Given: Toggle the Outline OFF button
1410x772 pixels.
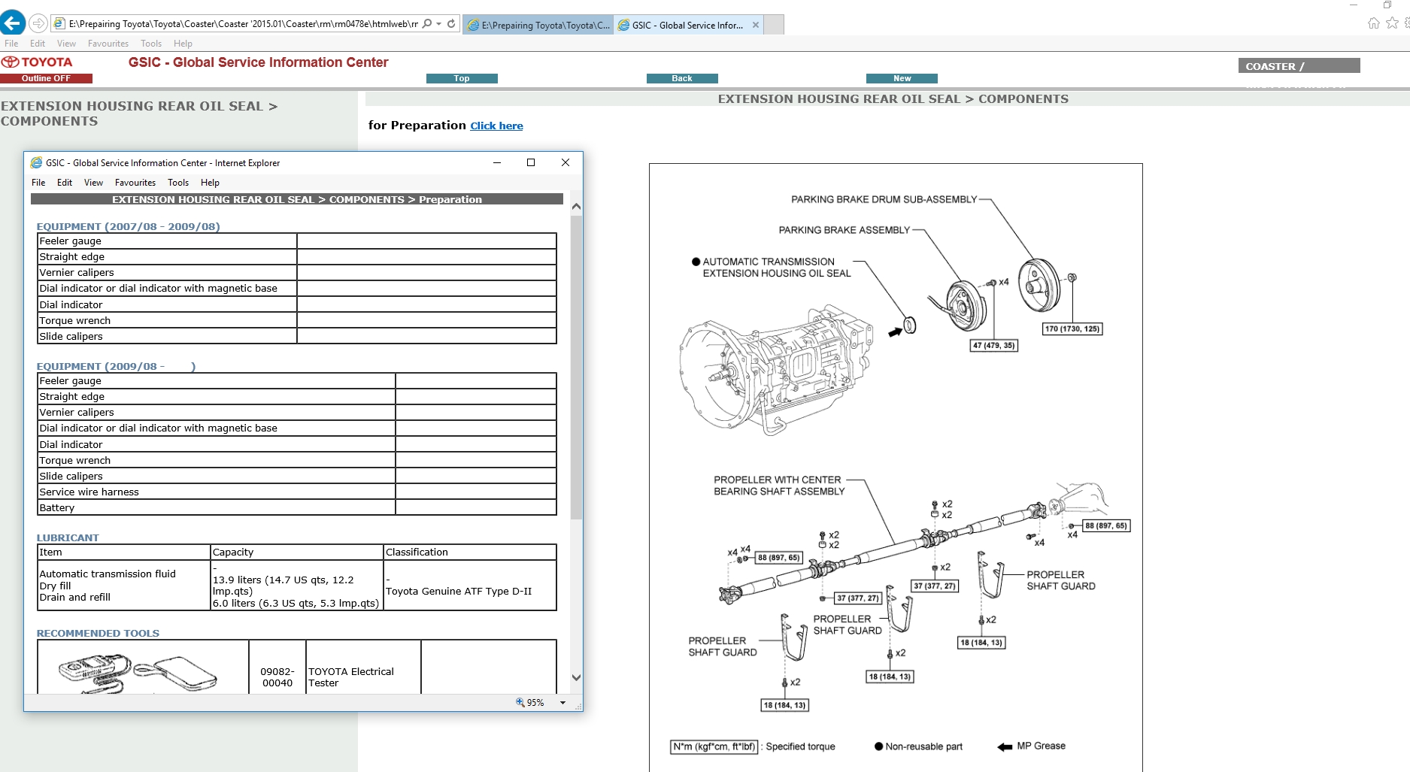Looking at the screenshot, I should (46, 78).
